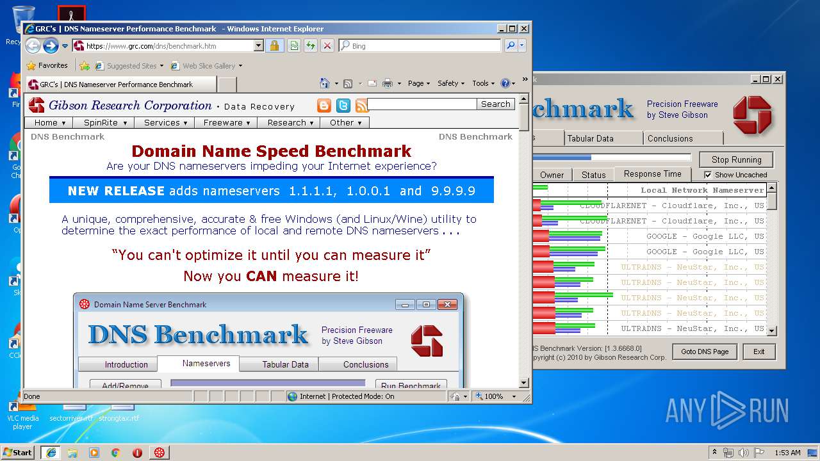Expand the Safety menu dropdown
This screenshot has width=820, height=461.
pyautogui.click(x=452, y=83)
